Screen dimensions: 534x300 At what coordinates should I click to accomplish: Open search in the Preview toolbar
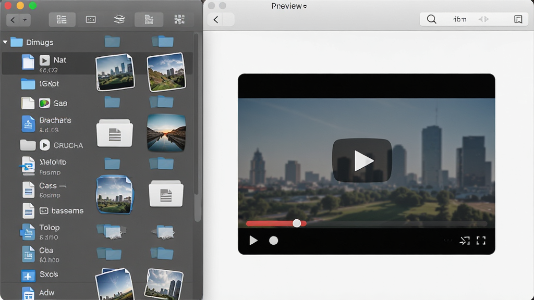[431, 19]
